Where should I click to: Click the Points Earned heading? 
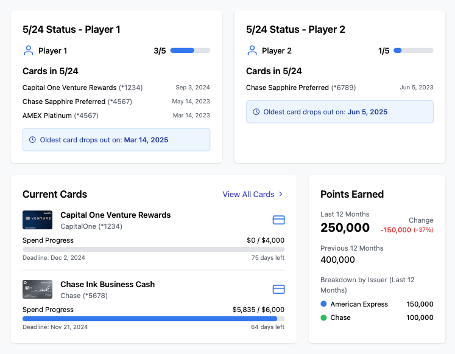click(352, 194)
